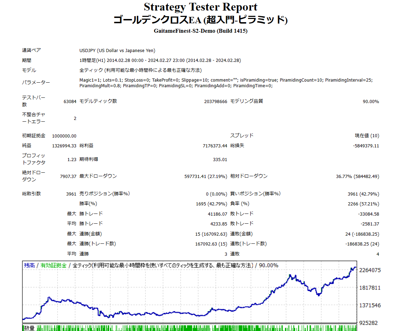The height and width of the screenshot is (331, 410).
Task: Click the 総利益 label
Action: pyautogui.click(x=86, y=146)
